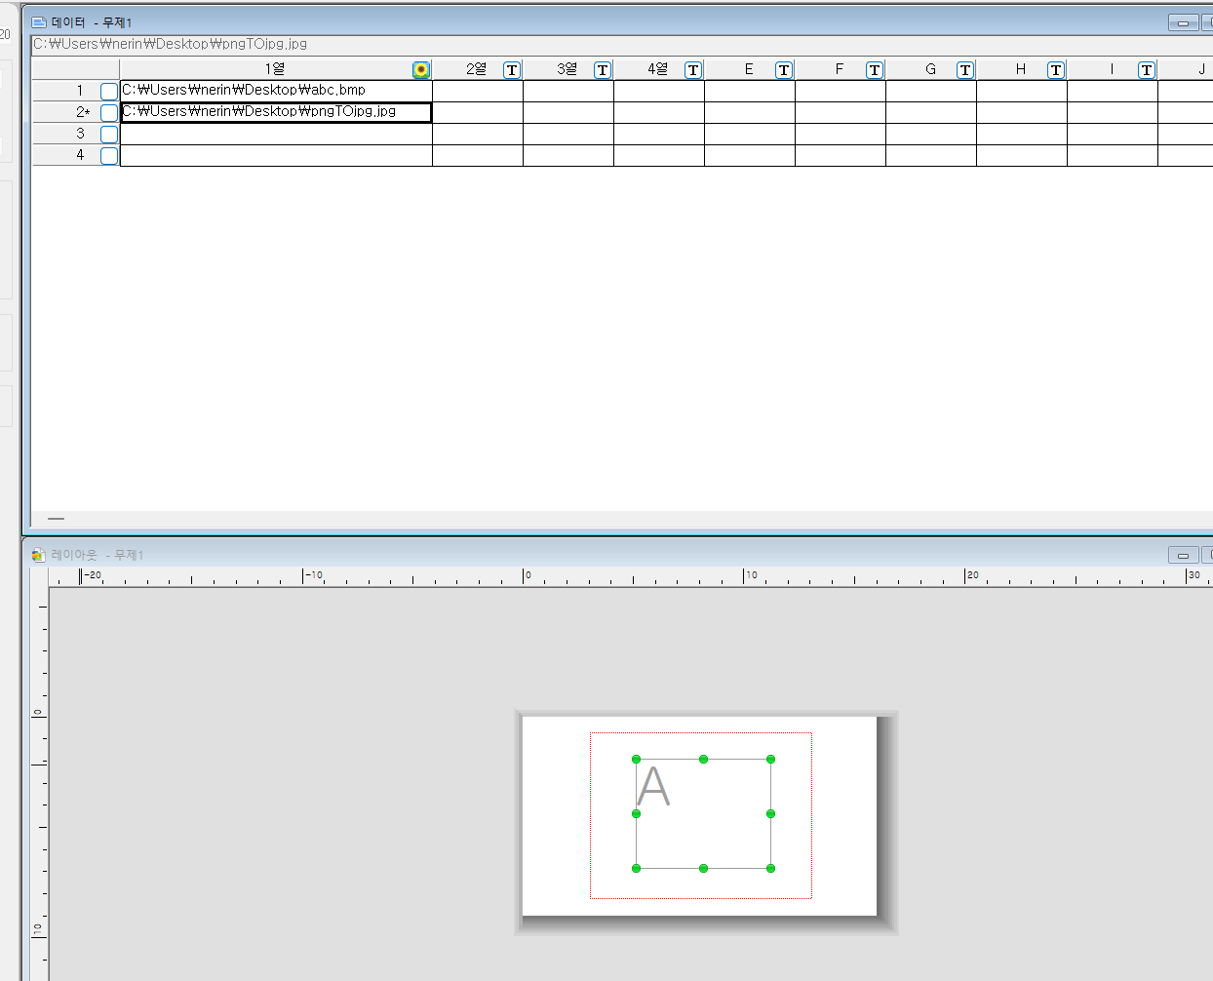The image size is (1213, 981).
Task: Minimize the 레이아웃 window
Action: pos(1184,555)
